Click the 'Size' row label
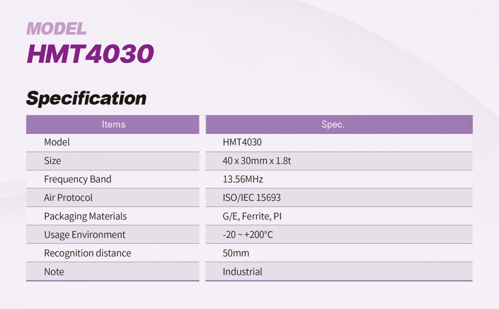The image size is (499, 309). [53, 161]
